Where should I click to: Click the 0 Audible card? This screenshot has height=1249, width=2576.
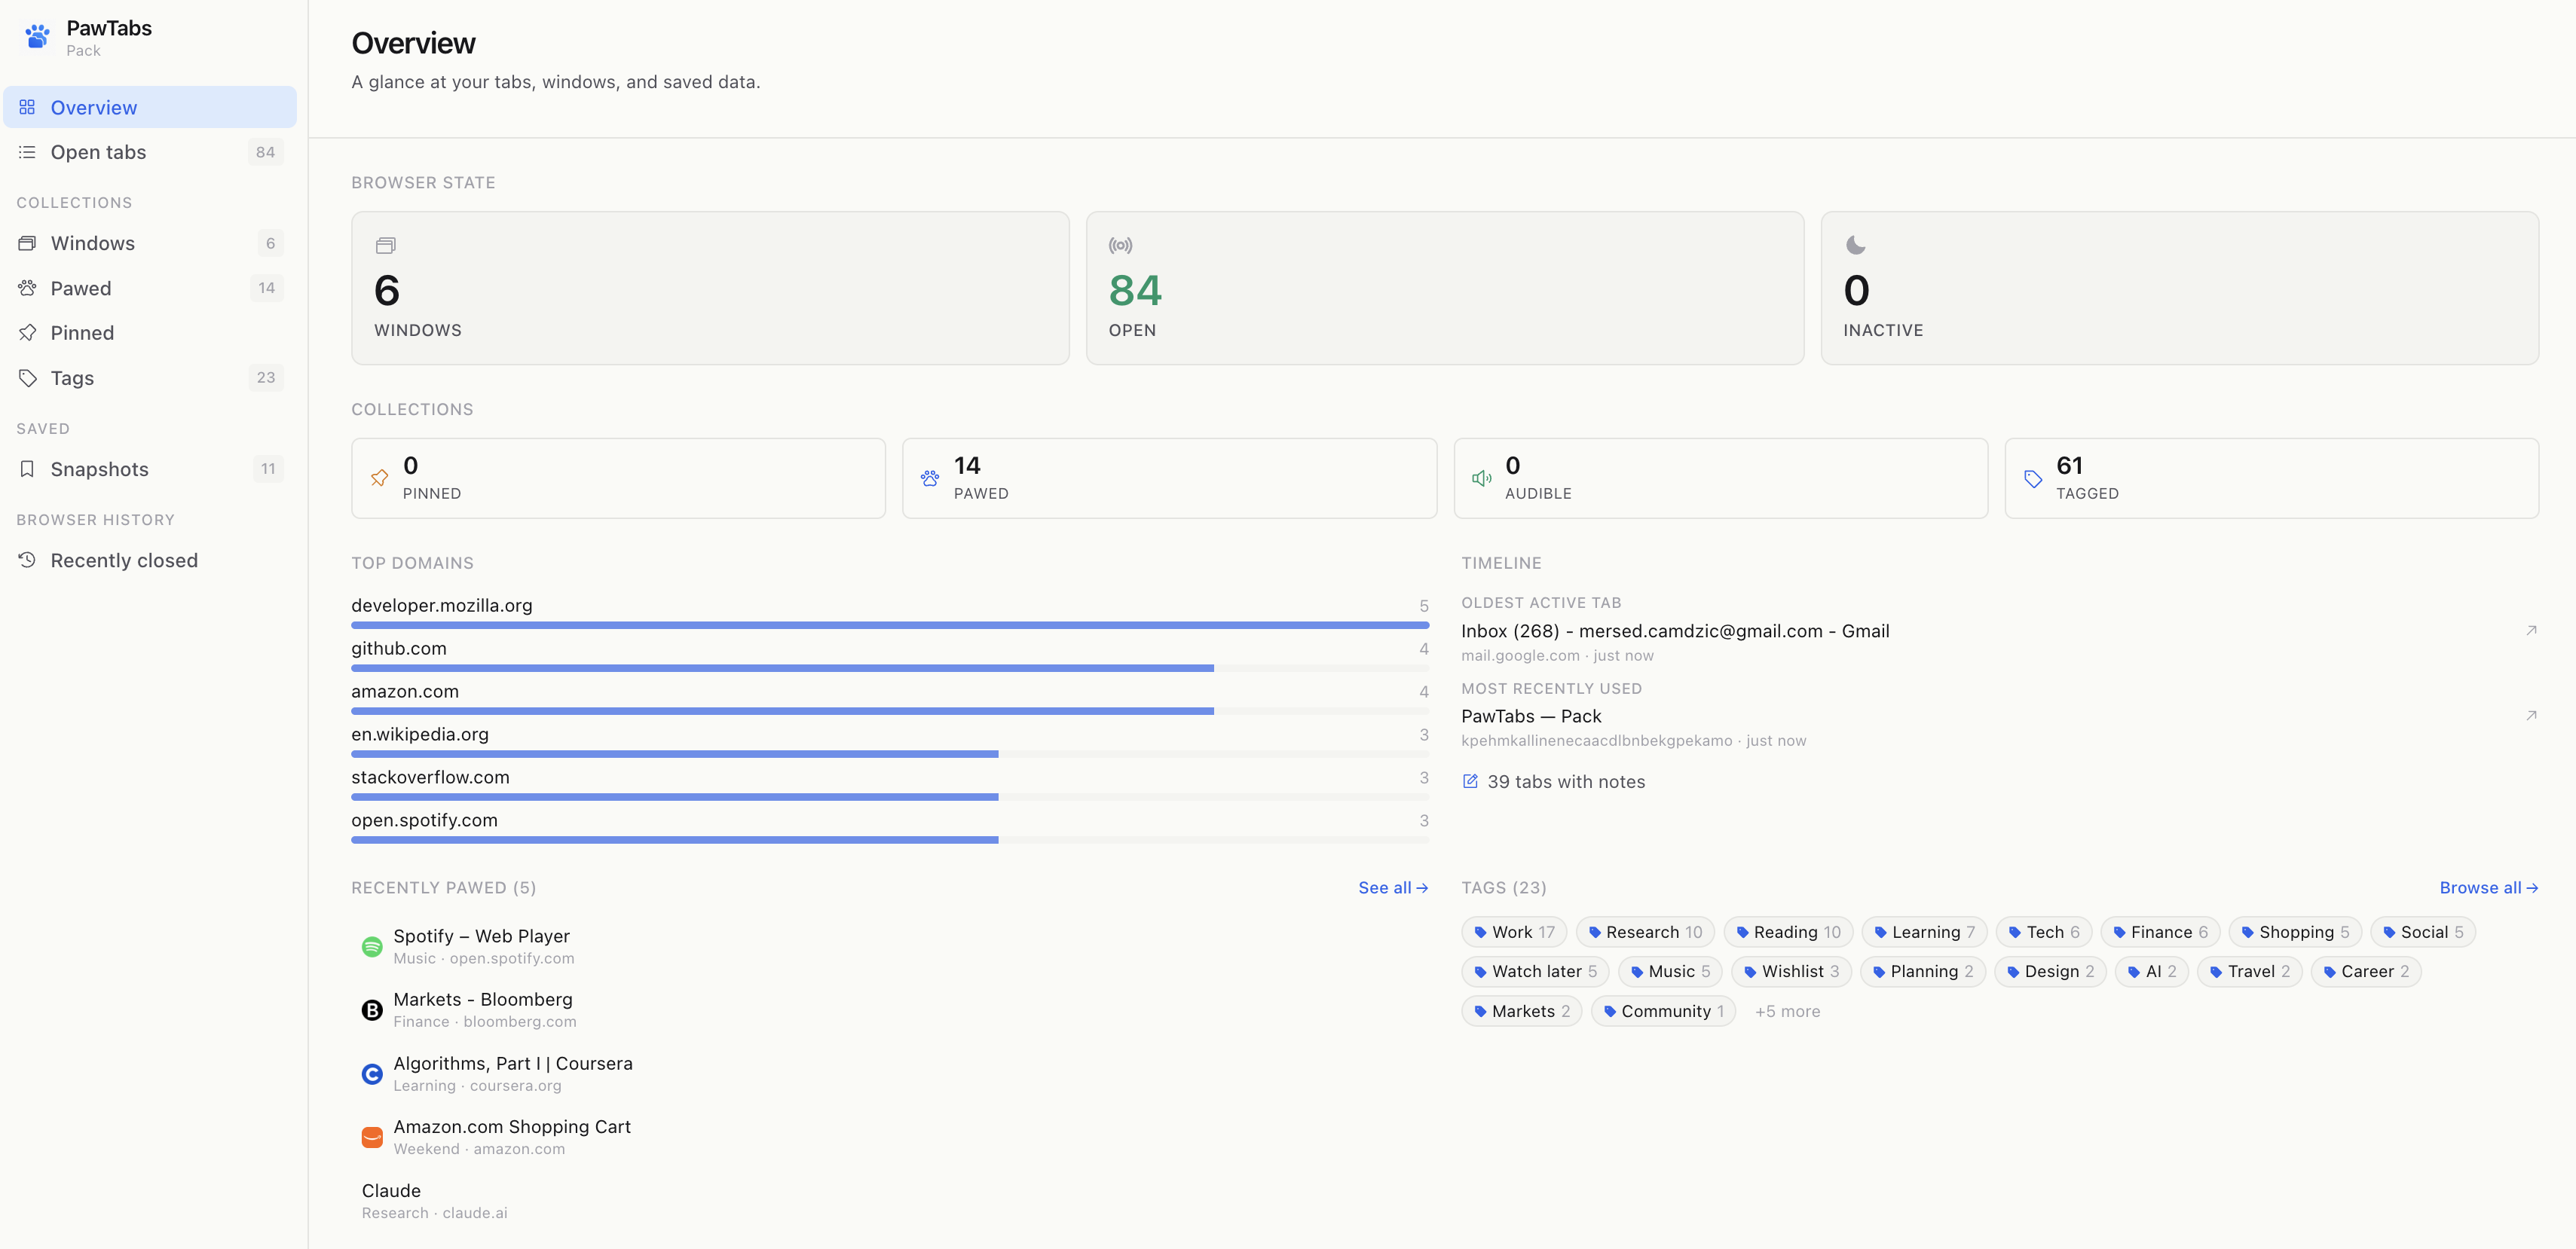pos(1720,478)
